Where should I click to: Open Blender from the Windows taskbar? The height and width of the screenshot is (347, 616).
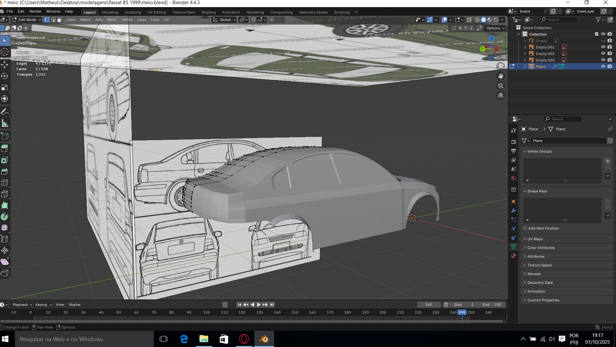tap(264, 339)
